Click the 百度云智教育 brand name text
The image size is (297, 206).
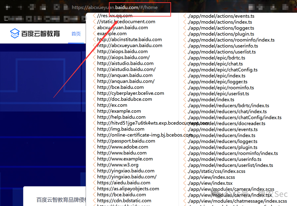tap(40, 34)
